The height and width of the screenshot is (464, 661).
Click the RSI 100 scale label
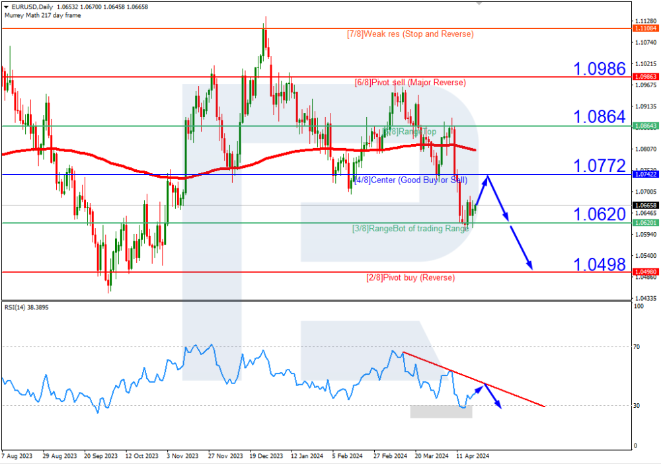[x=639, y=306]
